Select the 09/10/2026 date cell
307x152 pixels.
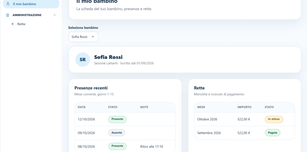pyautogui.click(x=86, y=133)
